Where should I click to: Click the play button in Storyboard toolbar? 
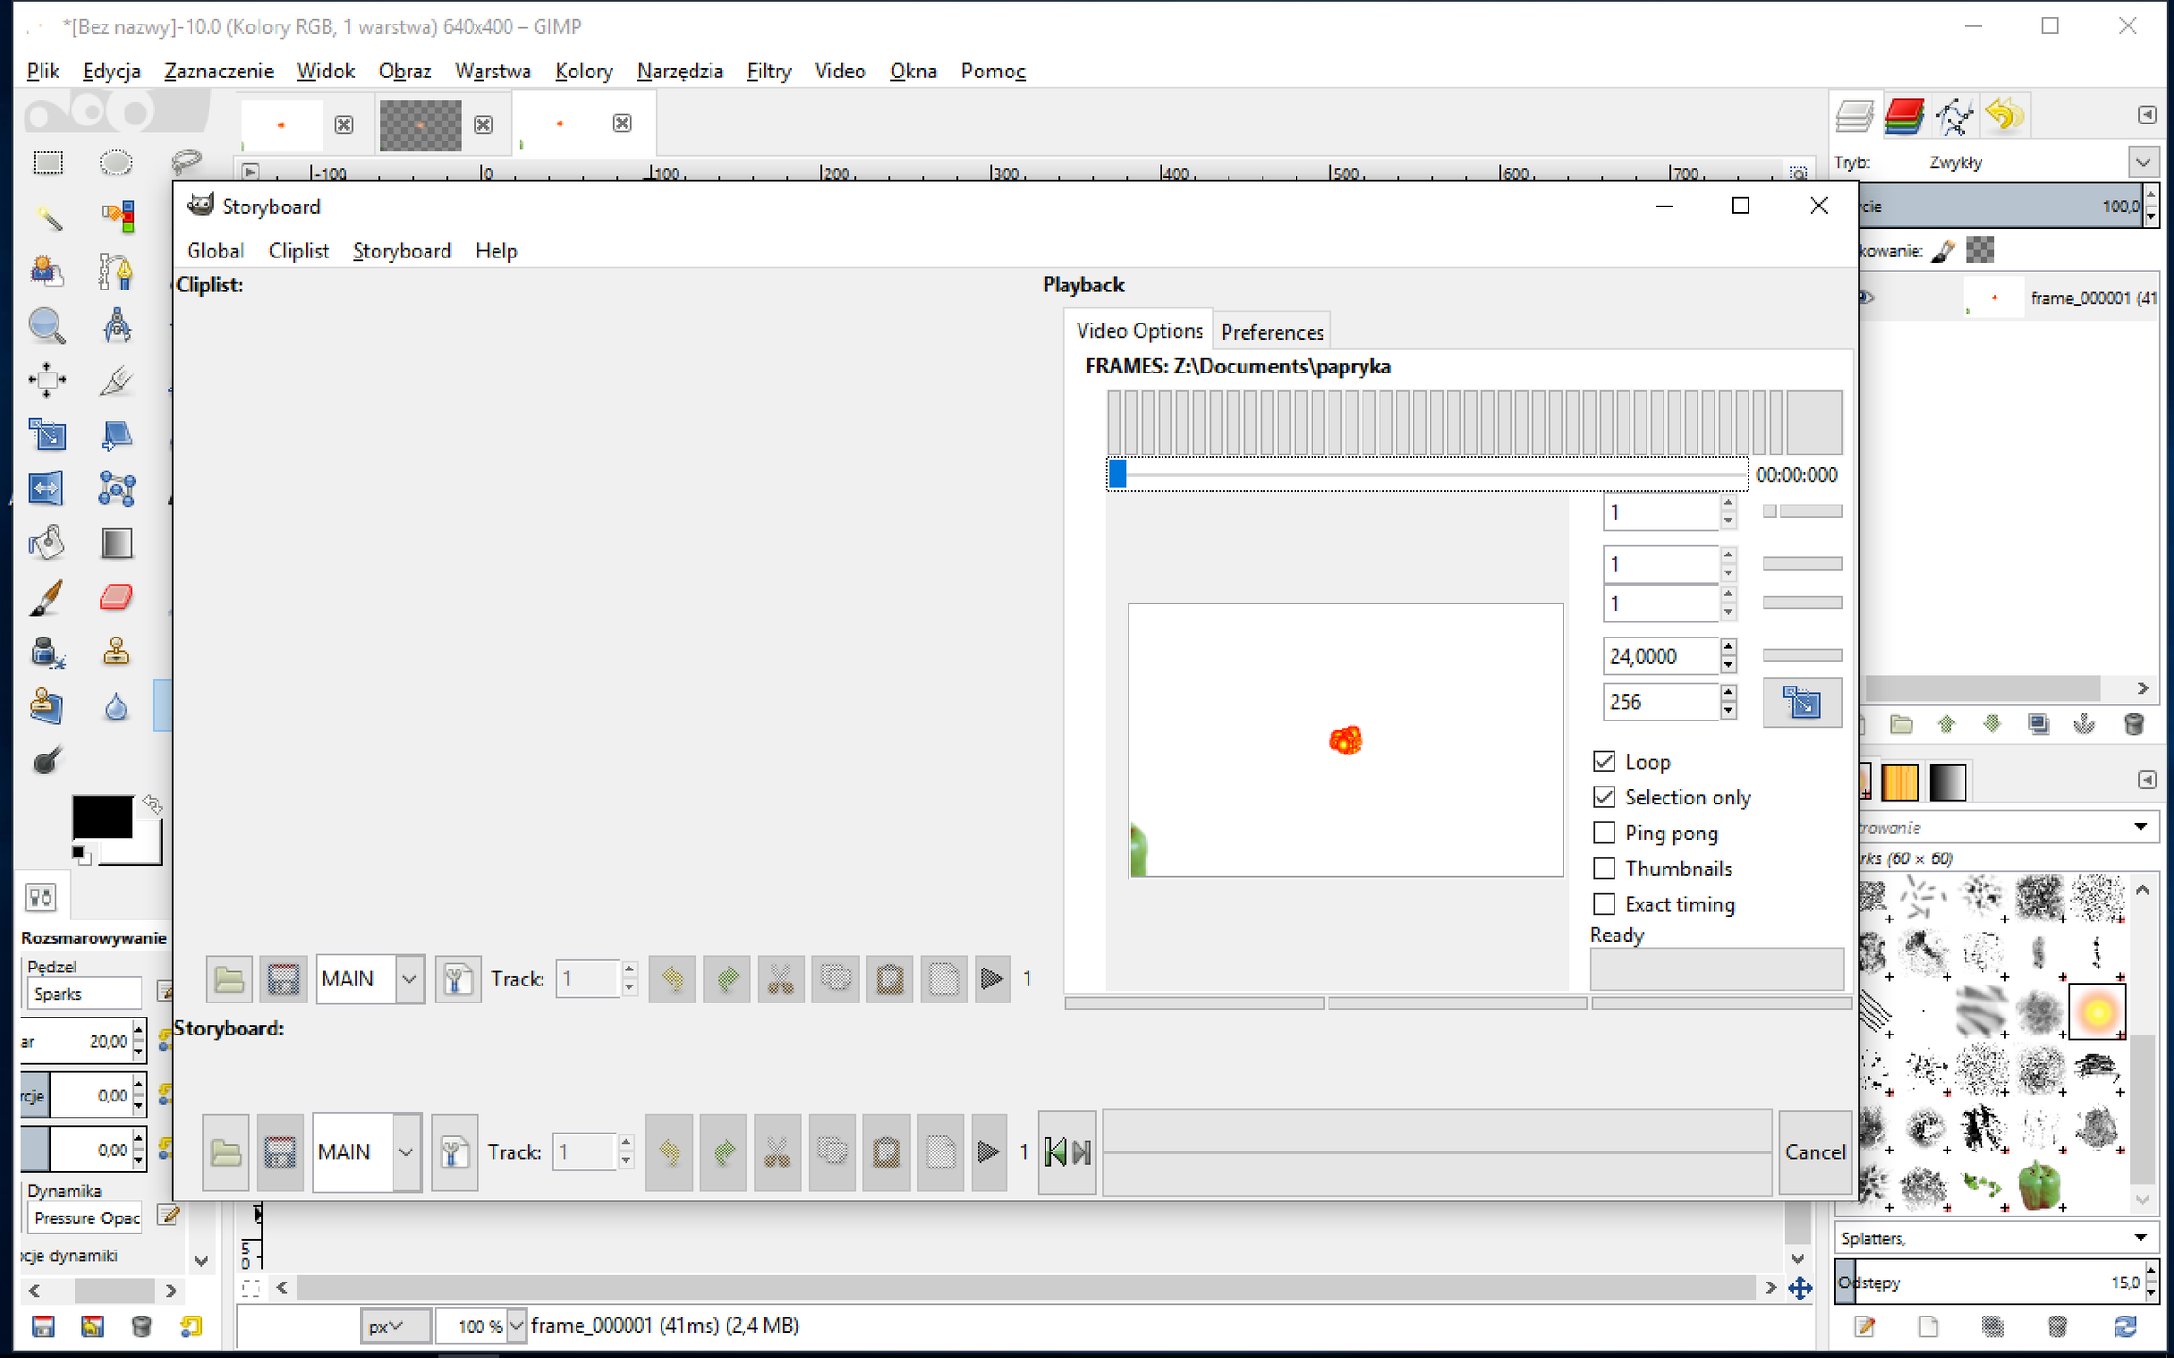point(988,1151)
